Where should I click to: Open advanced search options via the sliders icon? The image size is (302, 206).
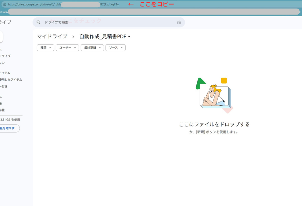coord(179,22)
